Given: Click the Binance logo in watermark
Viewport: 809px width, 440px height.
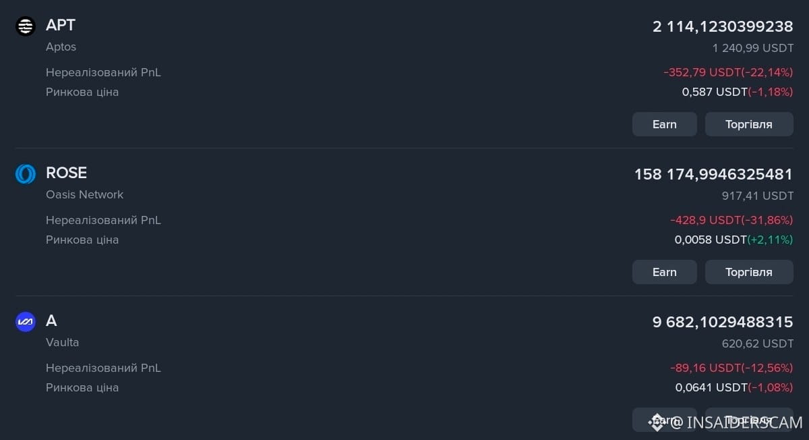Looking at the screenshot, I should 657,422.
